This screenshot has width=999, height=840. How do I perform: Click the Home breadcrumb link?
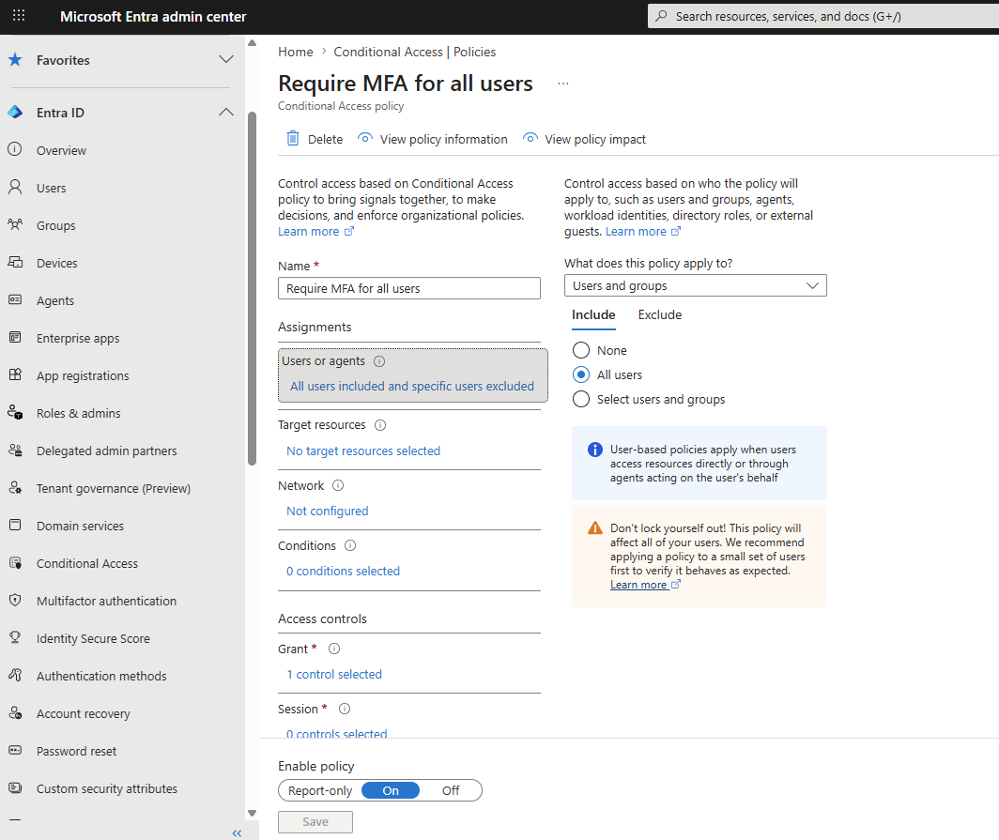pos(296,52)
